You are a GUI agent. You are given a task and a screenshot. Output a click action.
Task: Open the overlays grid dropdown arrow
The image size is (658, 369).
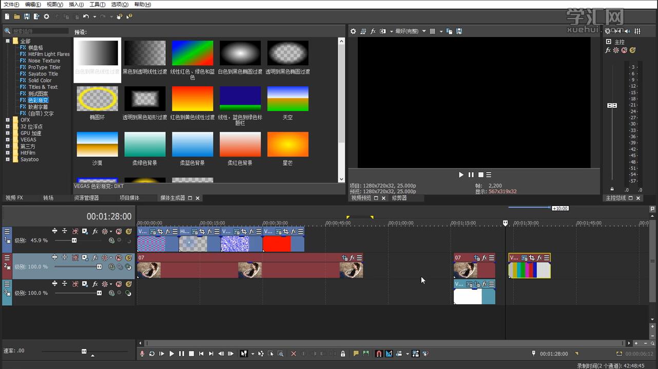440,31
